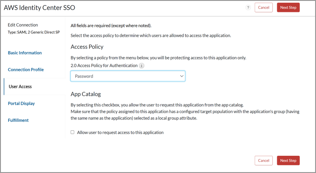The width and height of the screenshot is (316, 173).
Task: Click the 2.0 Access Policy for Authentication label
Action: (x=104, y=66)
